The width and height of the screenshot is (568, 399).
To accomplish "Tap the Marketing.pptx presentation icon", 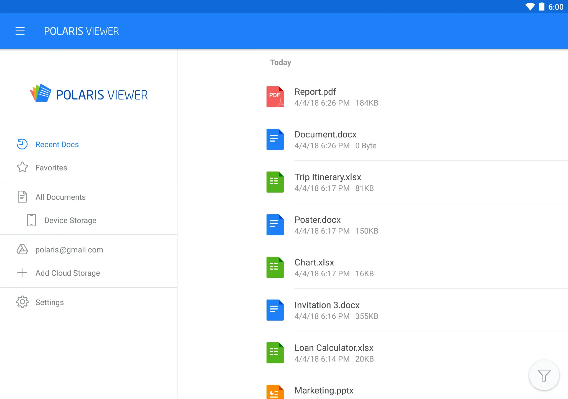I will tap(275, 392).
